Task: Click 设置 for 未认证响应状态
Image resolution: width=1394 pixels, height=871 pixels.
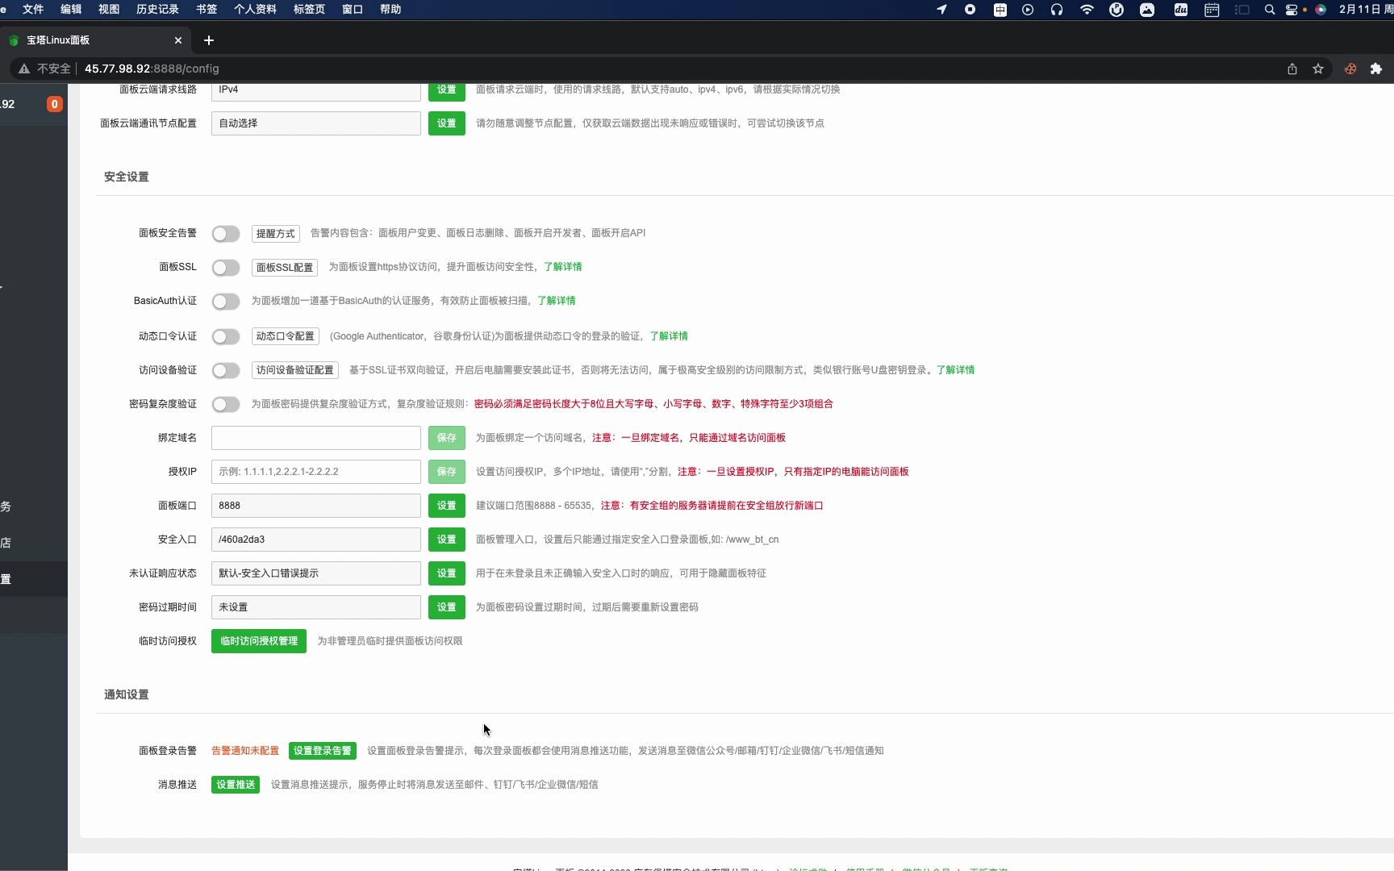Action: 447,573
